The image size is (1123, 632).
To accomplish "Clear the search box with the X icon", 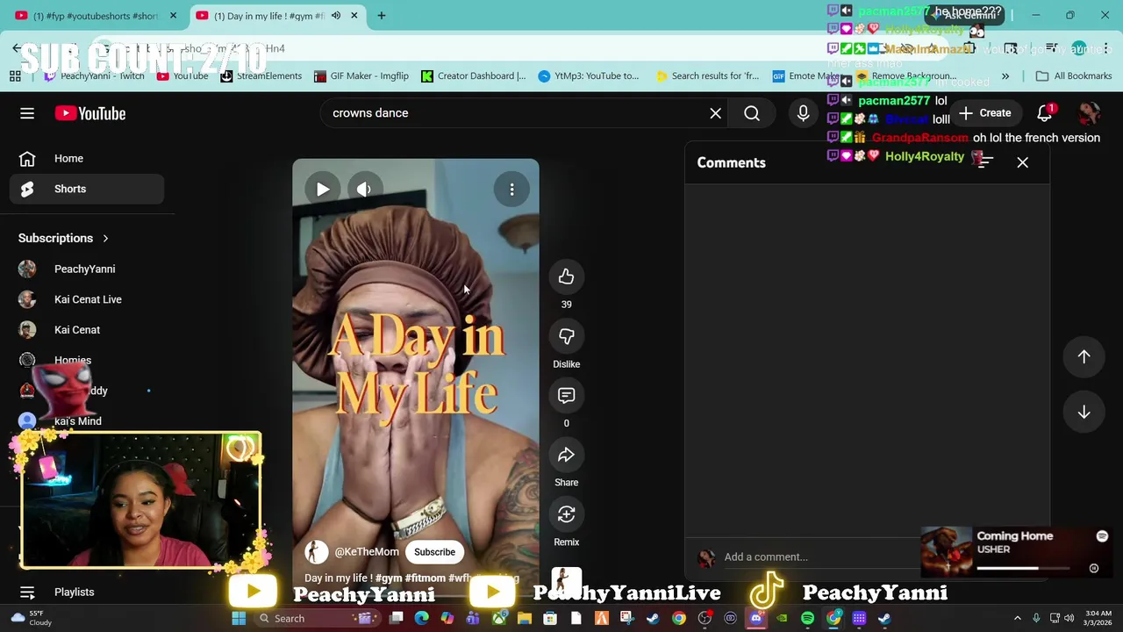I will click(x=716, y=113).
